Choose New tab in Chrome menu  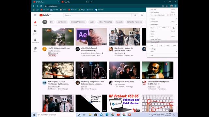coord(162,9)
